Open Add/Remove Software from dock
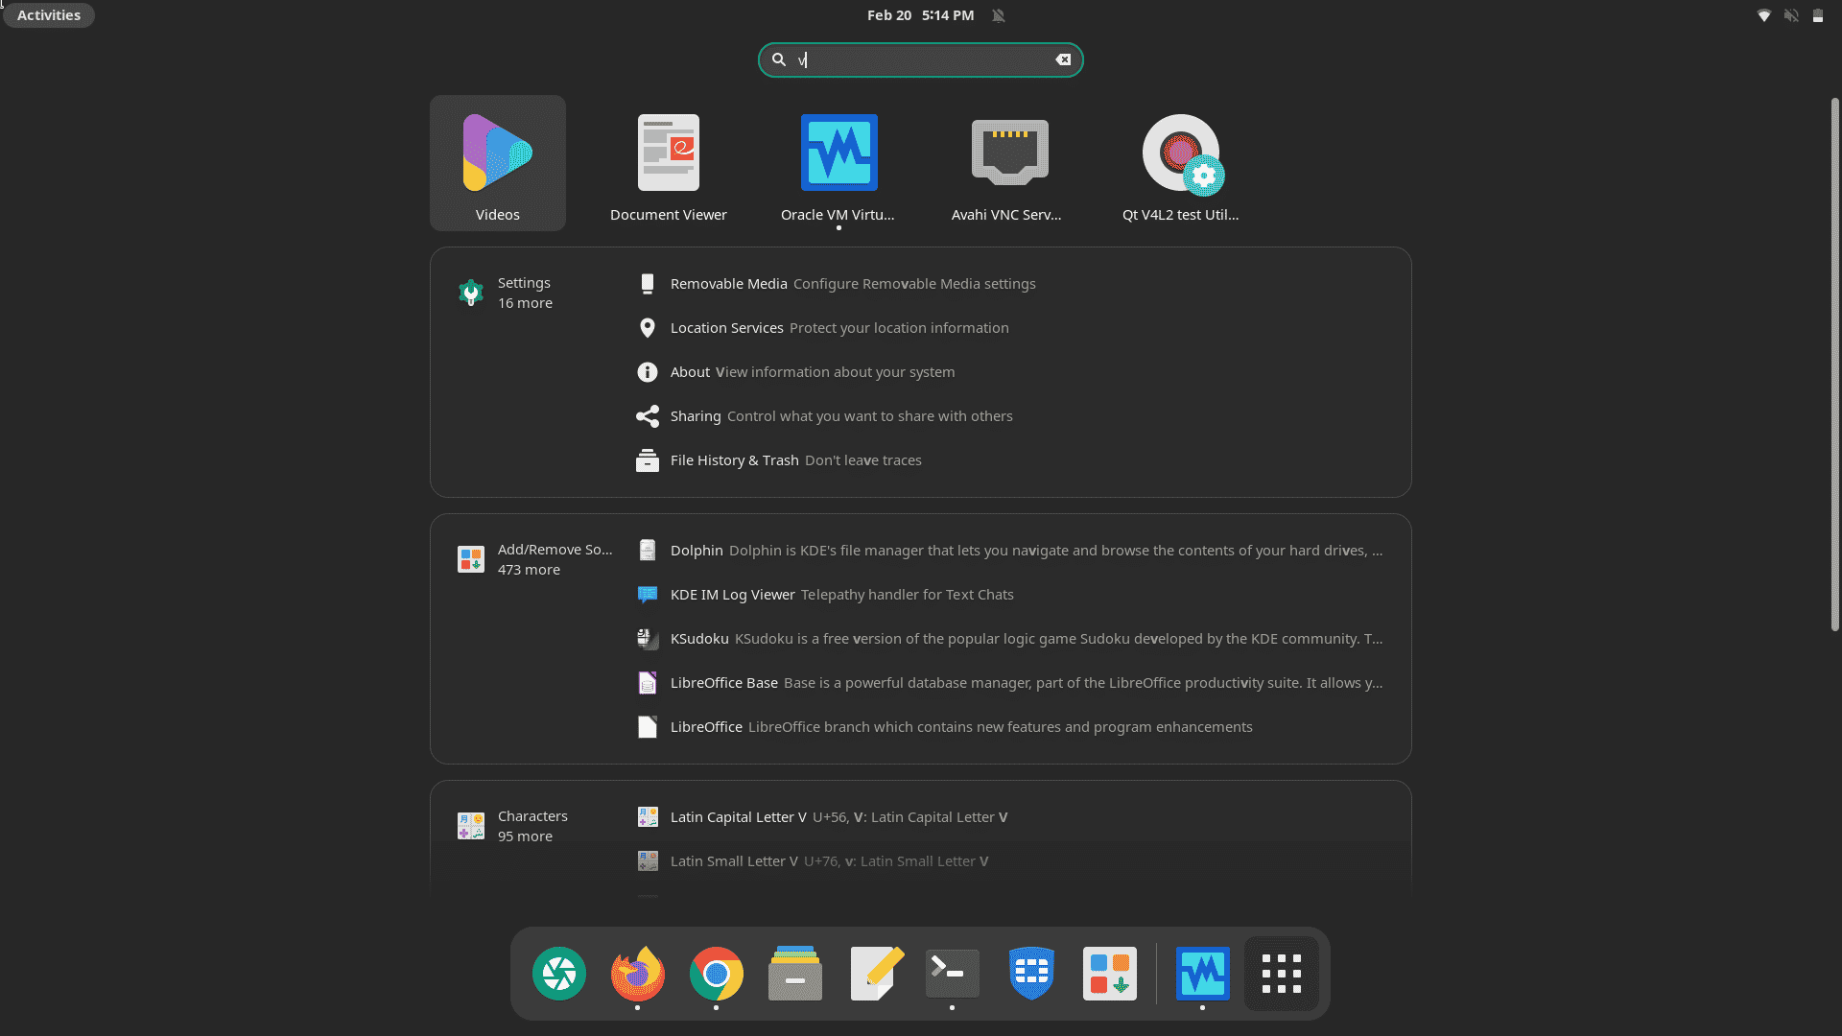This screenshot has height=1036, width=1842. click(1110, 974)
